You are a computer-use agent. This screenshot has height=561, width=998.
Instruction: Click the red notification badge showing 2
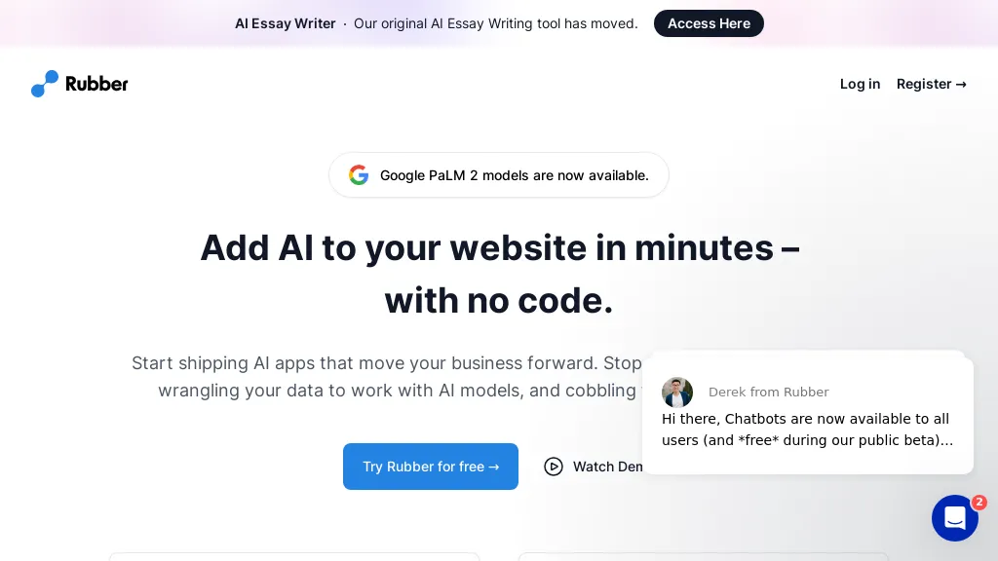click(979, 503)
